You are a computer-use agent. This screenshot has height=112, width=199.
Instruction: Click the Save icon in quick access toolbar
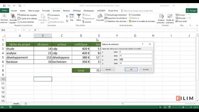point(4,6)
